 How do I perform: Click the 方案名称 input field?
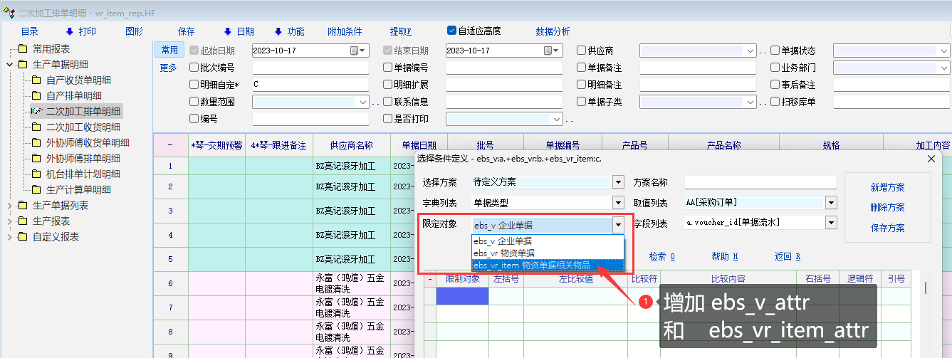(760, 182)
